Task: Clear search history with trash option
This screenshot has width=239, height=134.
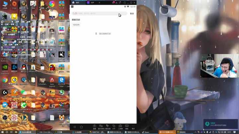Action: pyautogui.click(x=103, y=33)
